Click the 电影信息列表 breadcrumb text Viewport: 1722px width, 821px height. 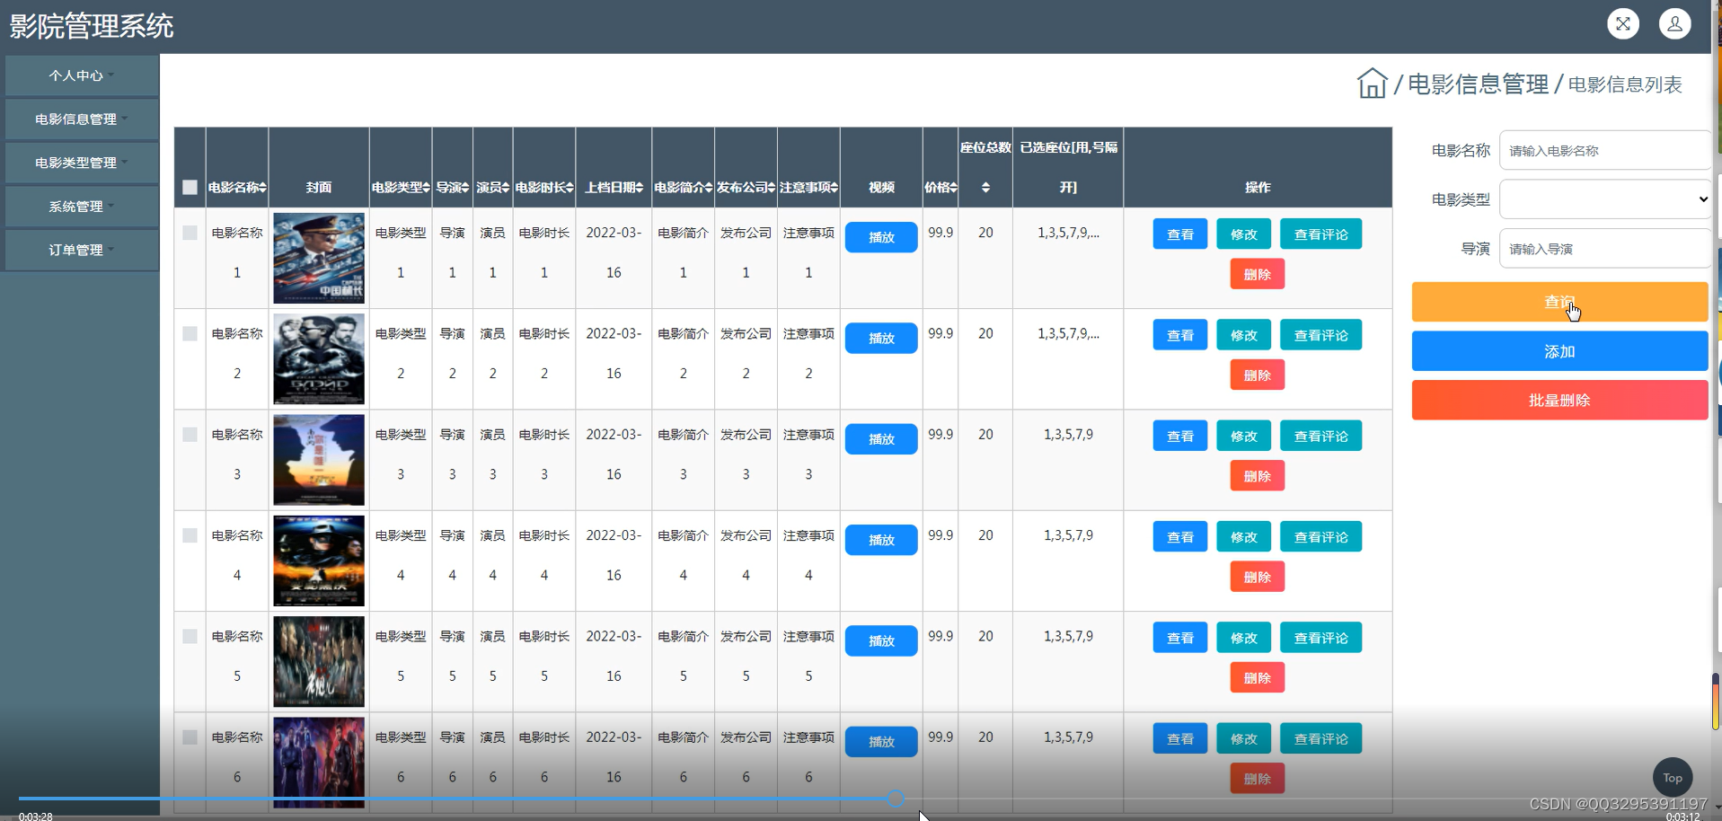point(1625,84)
